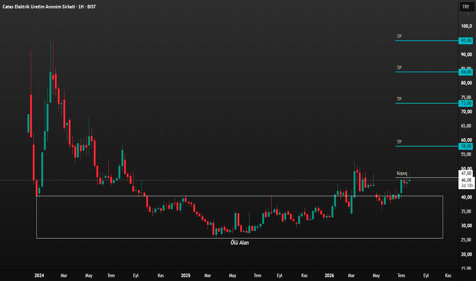Open the TRY currency selector

click(x=466, y=7)
